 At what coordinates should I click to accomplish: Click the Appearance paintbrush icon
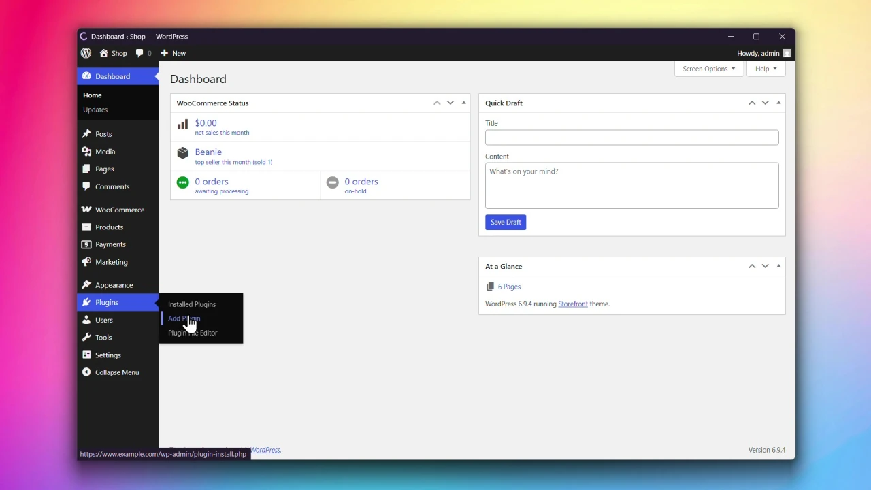[86, 285]
